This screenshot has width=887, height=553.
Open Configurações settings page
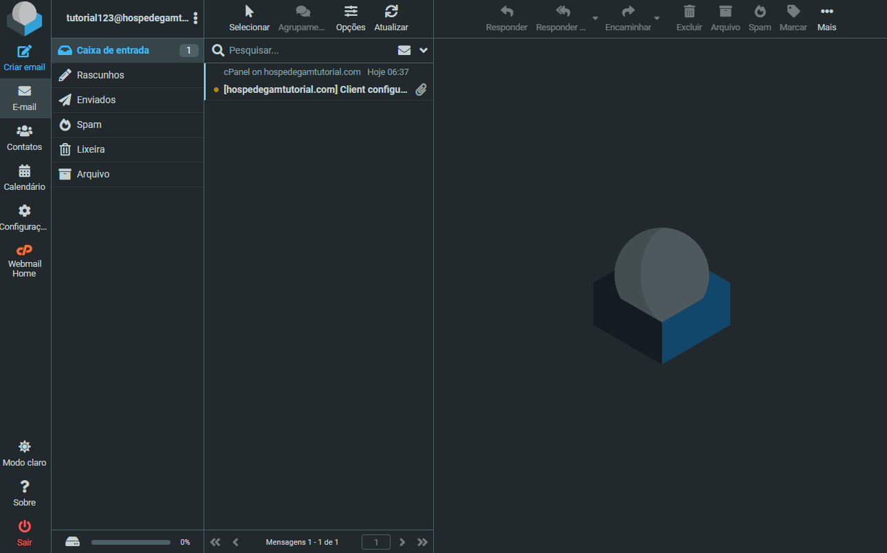click(x=25, y=217)
